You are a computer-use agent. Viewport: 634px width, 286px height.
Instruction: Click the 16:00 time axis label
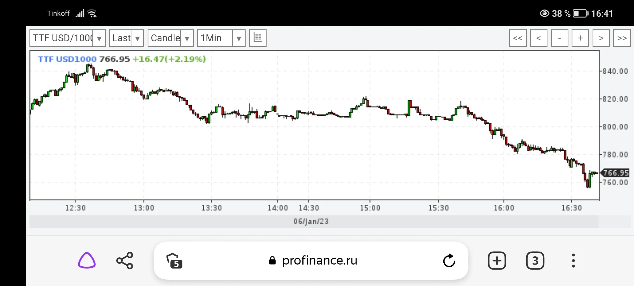(x=504, y=208)
